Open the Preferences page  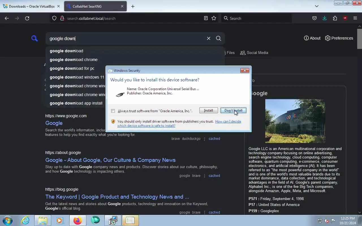click(339, 38)
